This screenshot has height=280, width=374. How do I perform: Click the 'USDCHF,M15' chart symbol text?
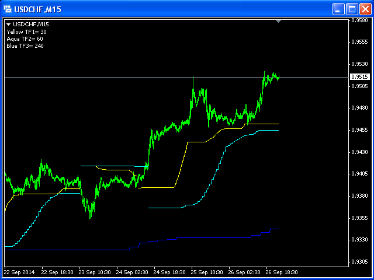click(31, 24)
